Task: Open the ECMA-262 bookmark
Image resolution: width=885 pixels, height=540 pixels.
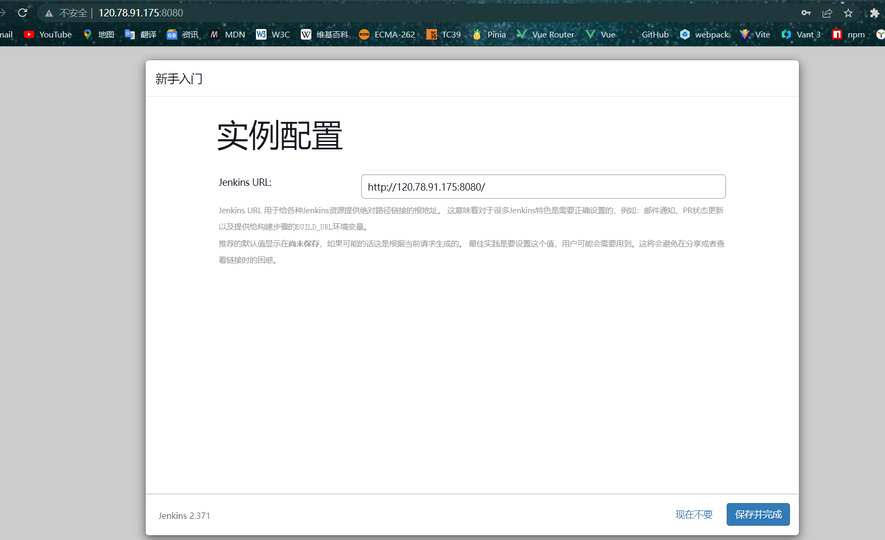Action: [x=387, y=34]
